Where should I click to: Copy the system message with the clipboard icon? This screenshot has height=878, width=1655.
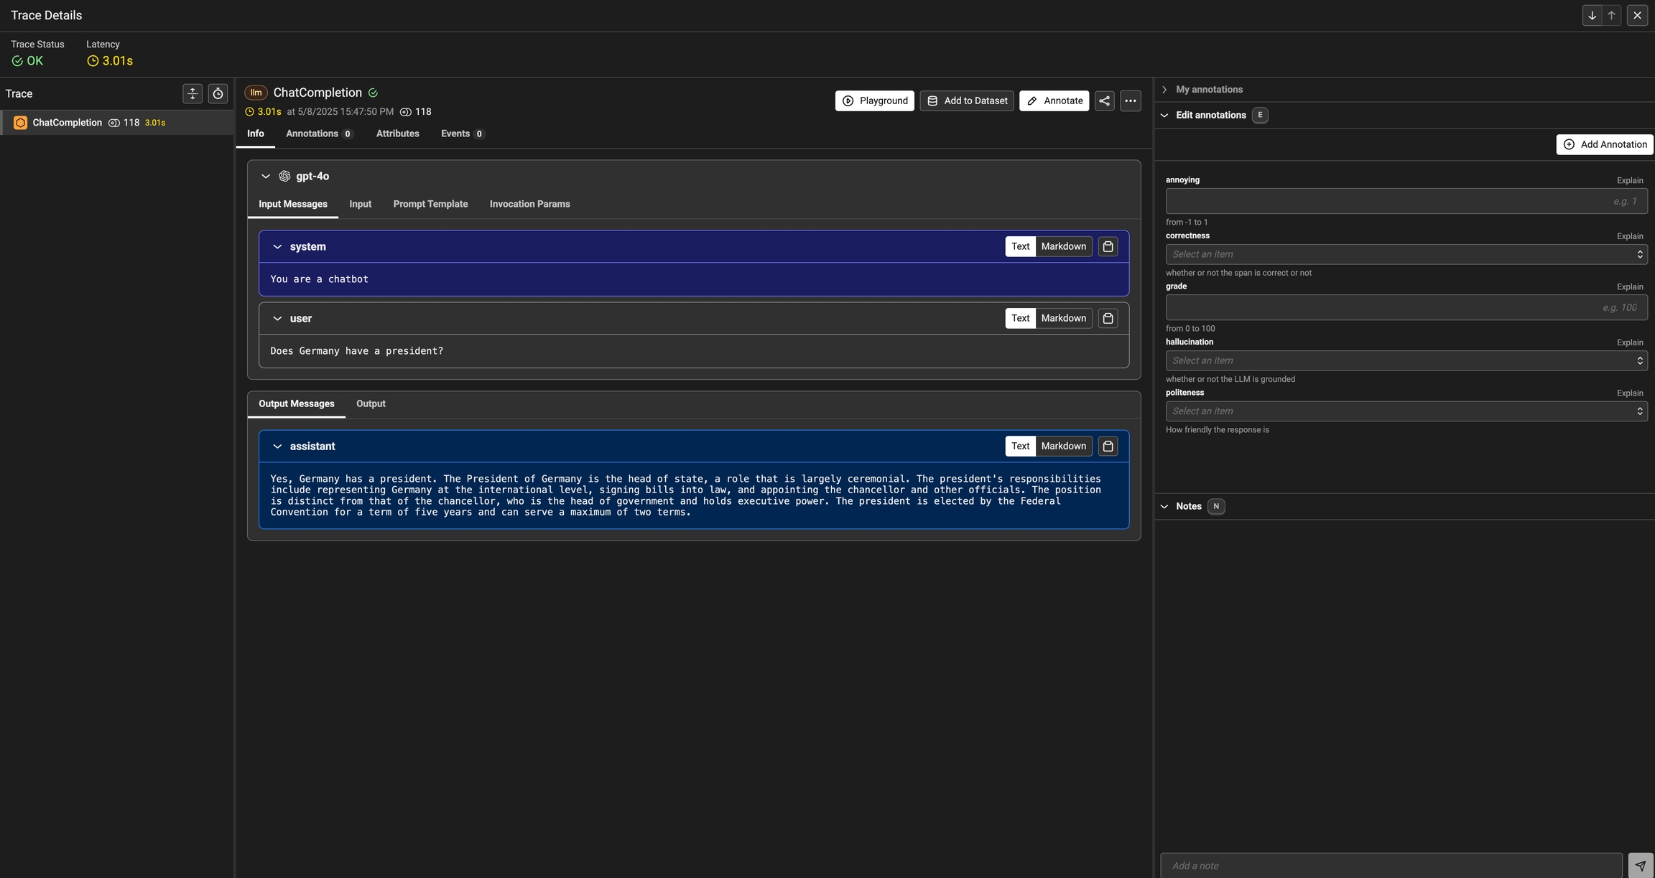(1108, 247)
